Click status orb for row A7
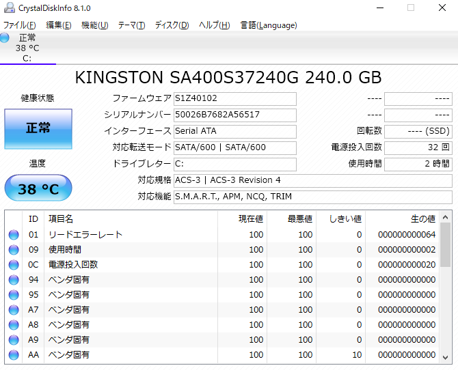The width and height of the screenshot is (458, 370). pos(14,310)
